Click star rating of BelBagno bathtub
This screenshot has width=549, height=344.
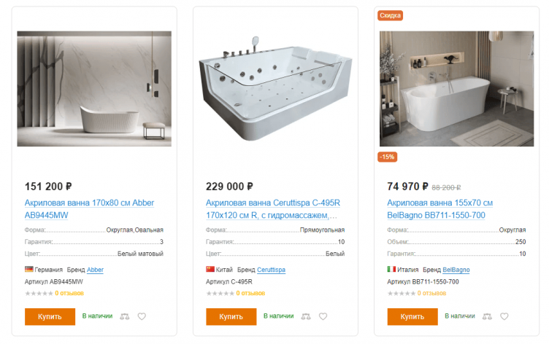pos(401,293)
